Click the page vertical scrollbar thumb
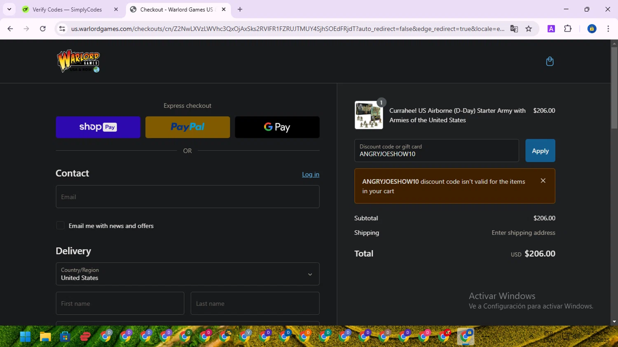The width and height of the screenshot is (618, 347). [x=614, y=88]
